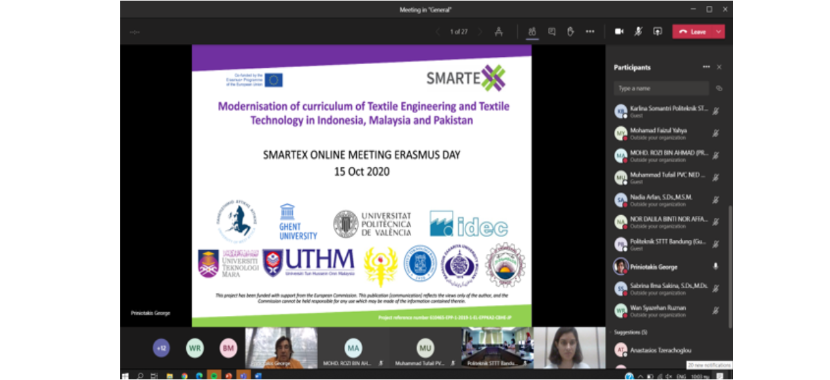Click mute icon for Nadia Arfan
The height and width of the screenshot is (380, 830).
(716, 200)
